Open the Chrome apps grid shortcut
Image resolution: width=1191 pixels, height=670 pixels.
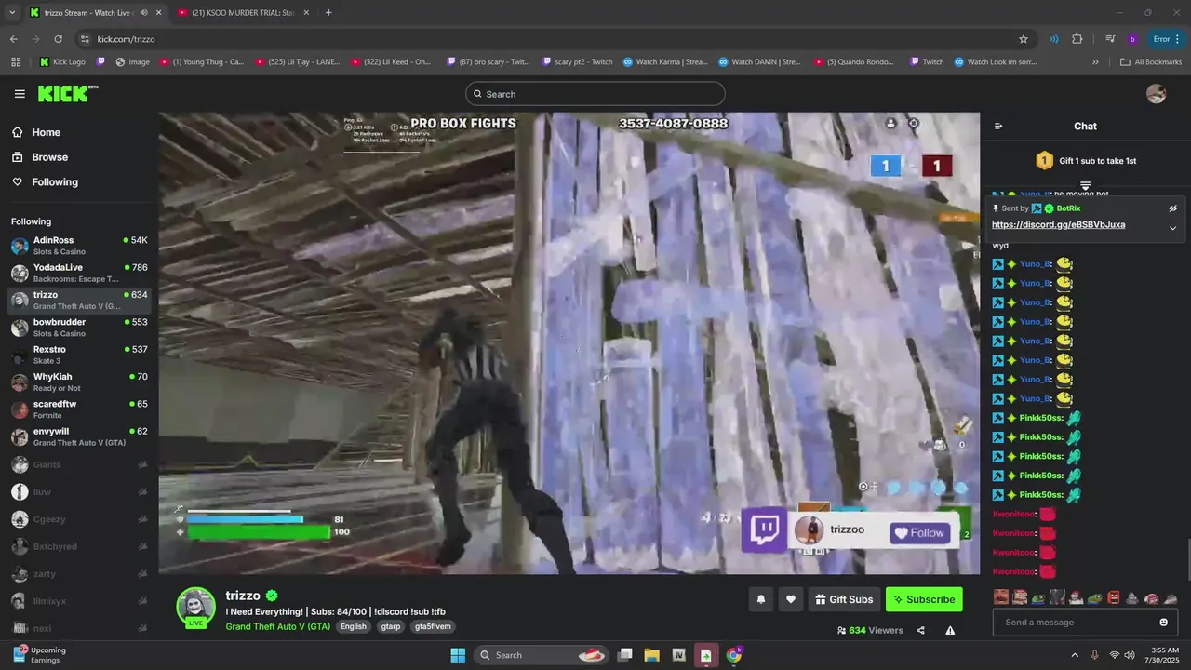pos(16,62)
